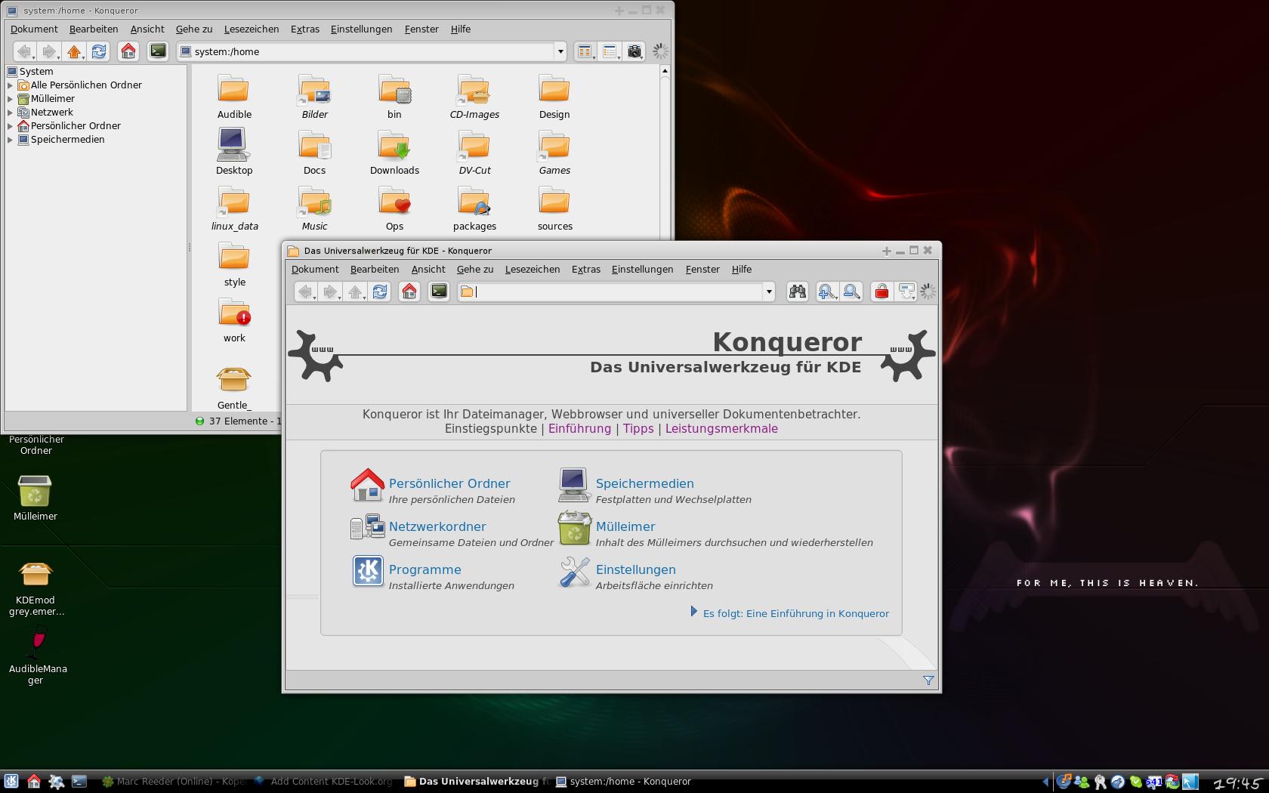Click the Speichermedien link on the start page
The height and width of the screenshot is (793, 1269).
point(644,483)
